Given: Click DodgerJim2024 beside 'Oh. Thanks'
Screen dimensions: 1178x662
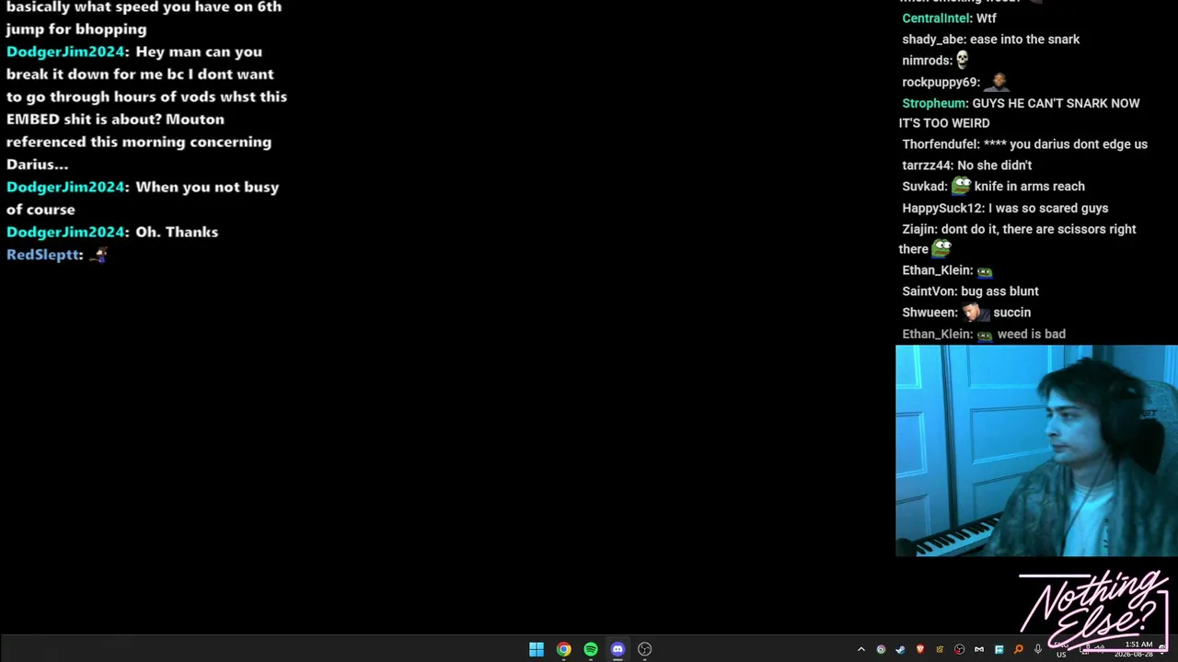Looking at the screenshot, I should point(64,232).
